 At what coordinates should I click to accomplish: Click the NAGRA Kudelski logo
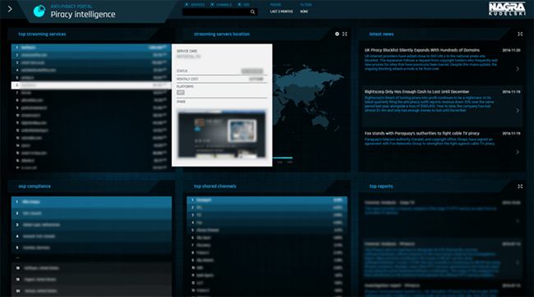pyautogui.click(x=507, y=8)
